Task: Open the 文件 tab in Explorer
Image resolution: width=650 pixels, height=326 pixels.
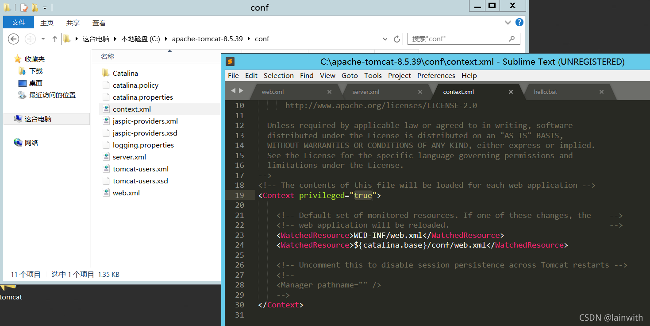Action: coord(19,23)
